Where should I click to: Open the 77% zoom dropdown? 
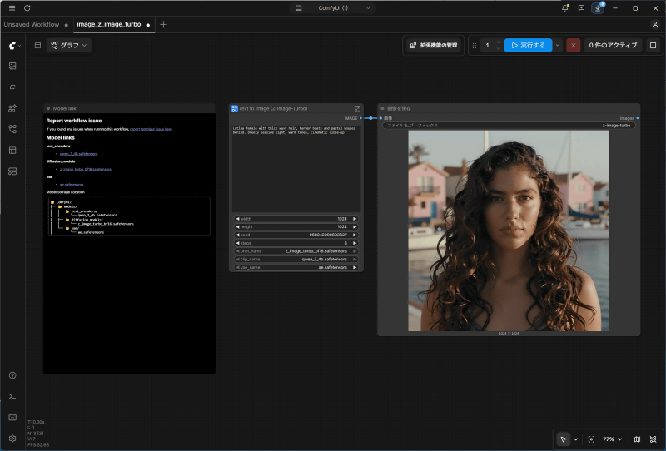(x=612, y=439)
